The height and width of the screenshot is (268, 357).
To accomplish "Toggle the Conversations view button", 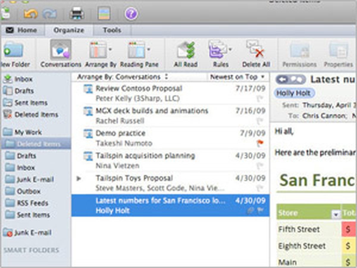I will (61, 54).
